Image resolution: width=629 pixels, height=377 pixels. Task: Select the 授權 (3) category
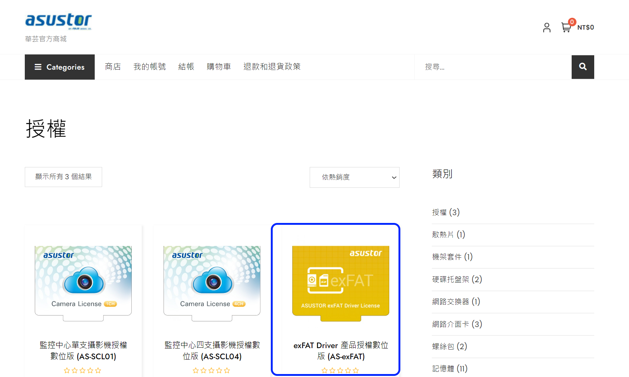pyautogui.click(x=446, y=213)
